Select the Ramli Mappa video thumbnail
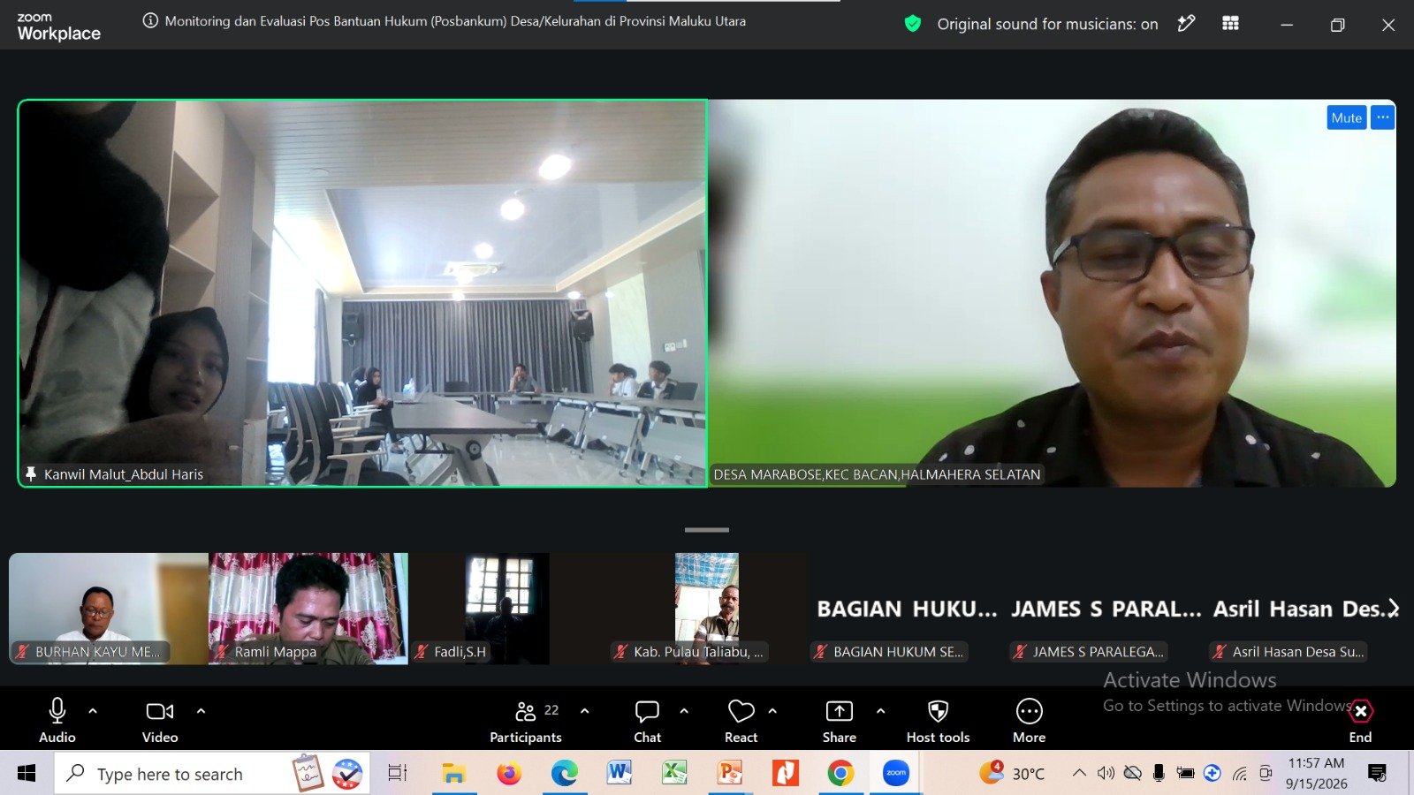The height and width of the screenshot is (795, 1414). pos(308,609)
